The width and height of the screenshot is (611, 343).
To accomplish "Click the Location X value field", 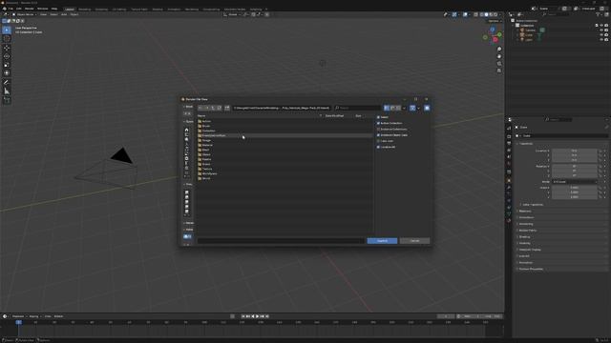I will coord(574,151).
